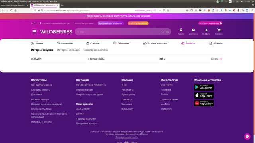
Task: Click Проверка совместимости link
Action: pyautogui.click(x=127, y=137)
